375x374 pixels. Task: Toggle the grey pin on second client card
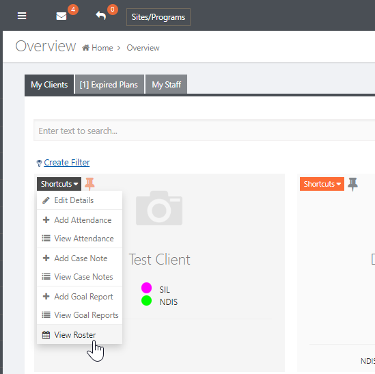click(x=352, y=184)
